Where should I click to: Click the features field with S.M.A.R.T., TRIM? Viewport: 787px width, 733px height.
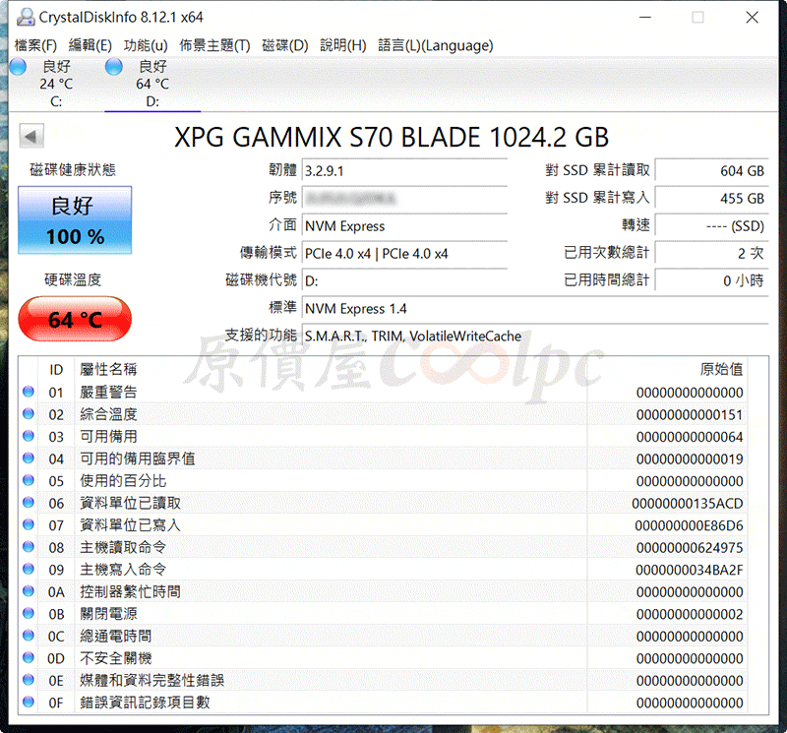[x=535, y=336]
